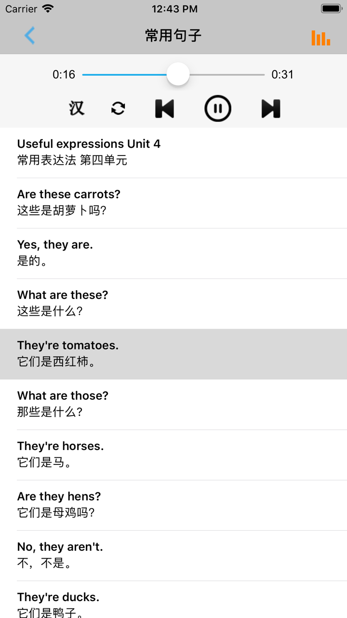Tap "What are these?" sentence
Image resolution: width=347 pixels, height=618 pixels.
pyautogui.click(x=173, y=303)
